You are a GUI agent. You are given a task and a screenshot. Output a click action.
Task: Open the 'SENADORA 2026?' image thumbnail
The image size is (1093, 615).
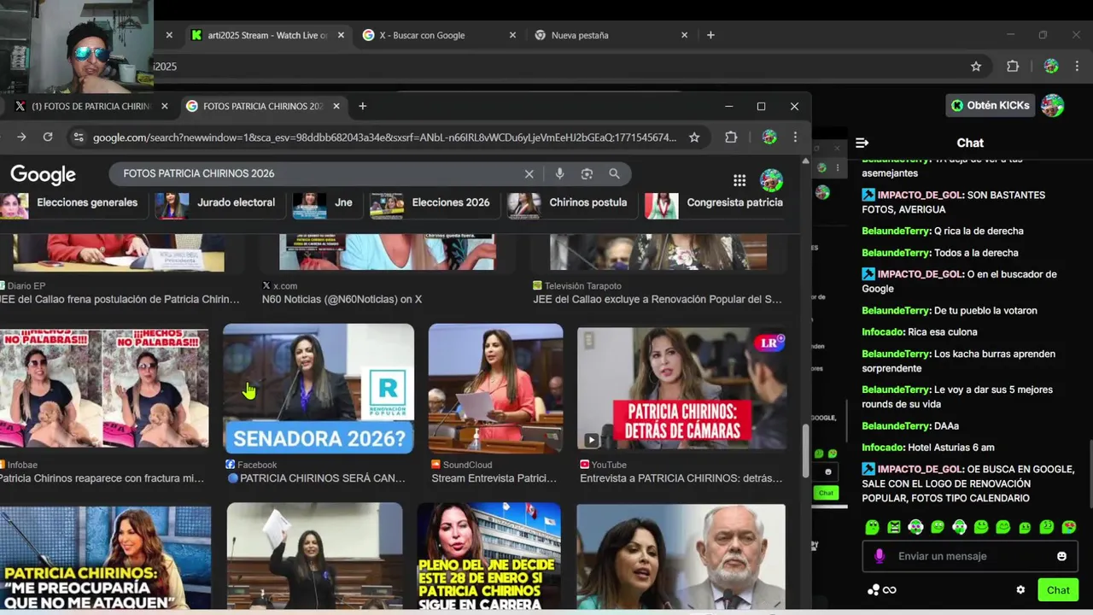pyautogui.click(x=319, y=389)
